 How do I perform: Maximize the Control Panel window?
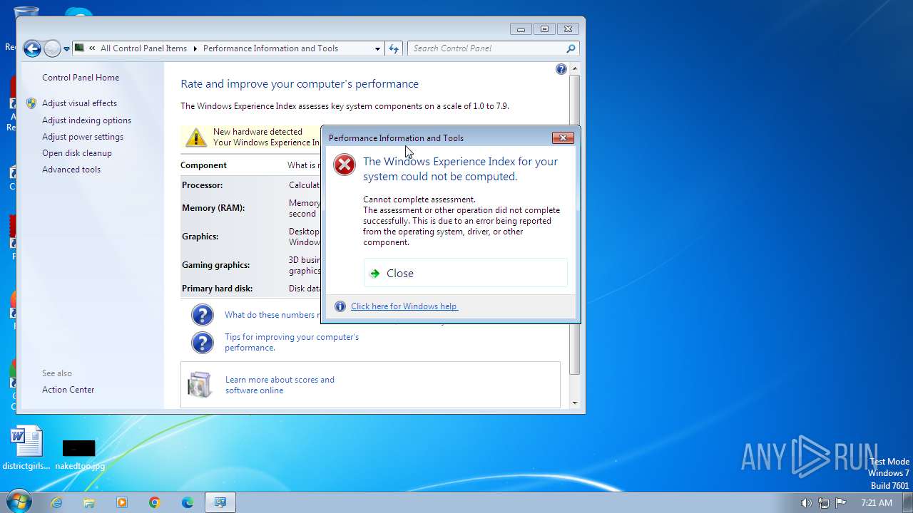[x=544, y=29]
